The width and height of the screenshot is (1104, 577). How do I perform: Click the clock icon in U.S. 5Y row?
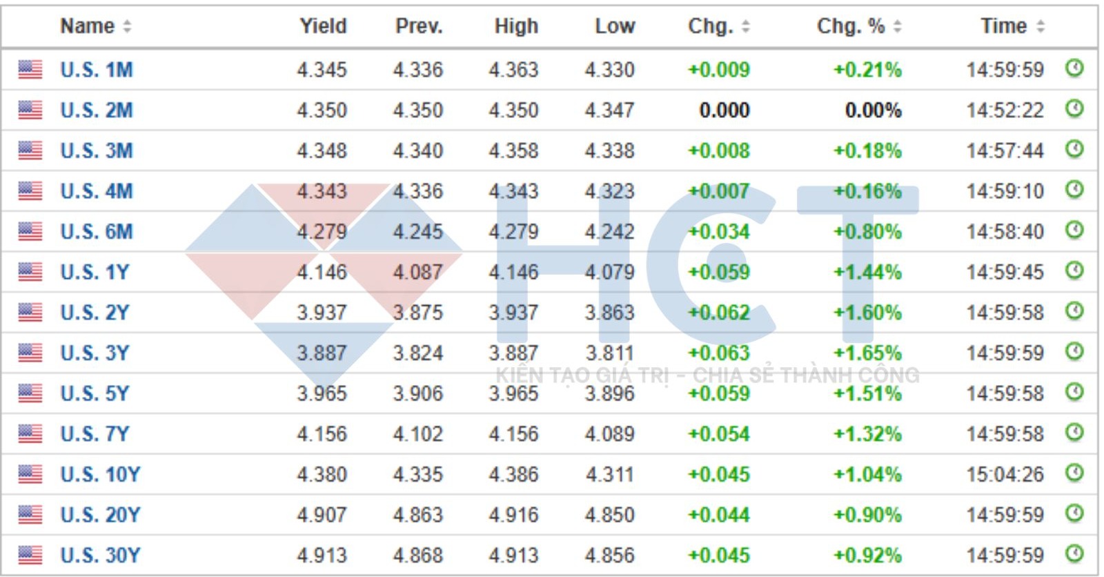click(x=1074, y=392)
